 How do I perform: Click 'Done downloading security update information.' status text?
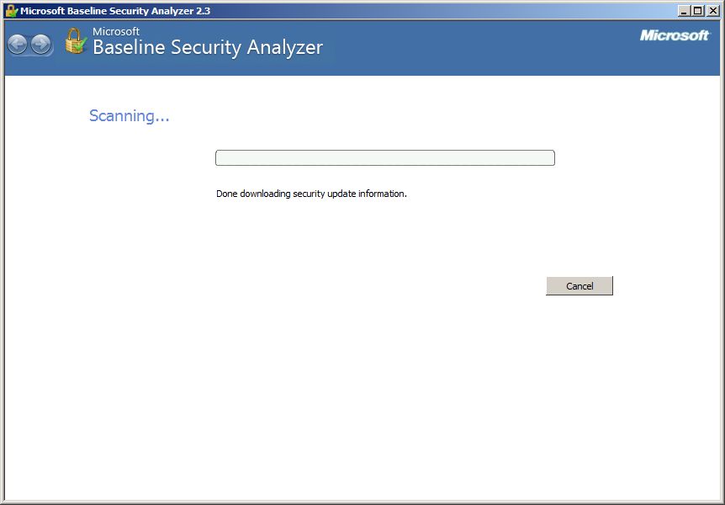[x=312, y=194]
